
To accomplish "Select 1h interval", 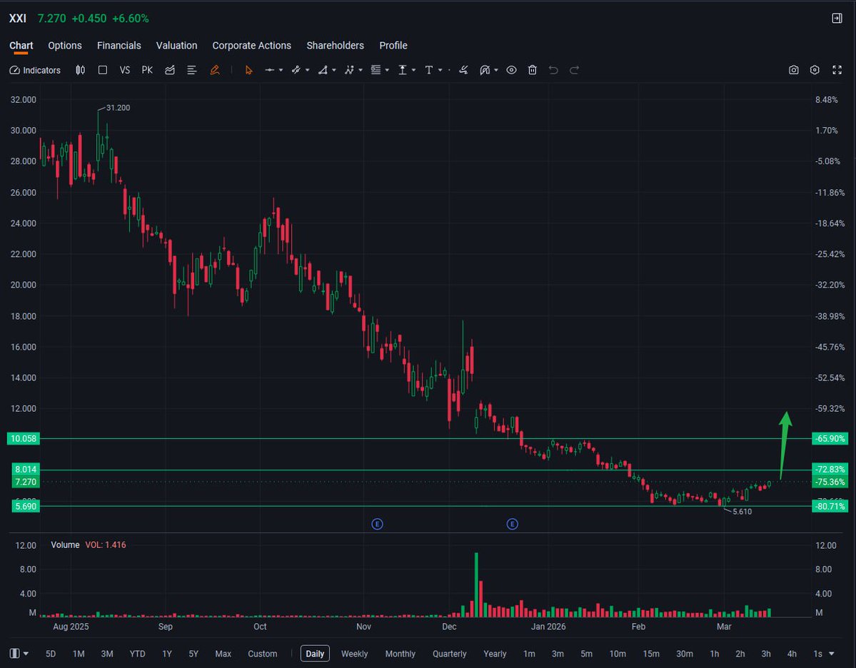I will [x=714, y=653].
